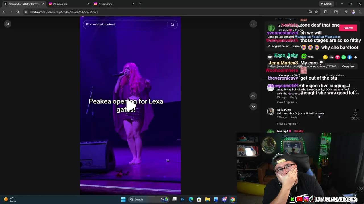Open Microsoft Edge from taskbar
The image size is (364, 204).
point(191,199)
